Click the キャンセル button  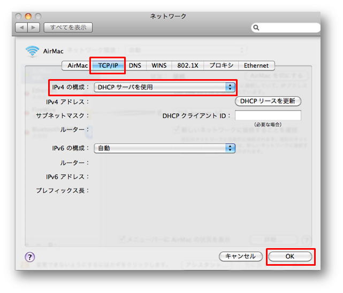pos(241,256)
